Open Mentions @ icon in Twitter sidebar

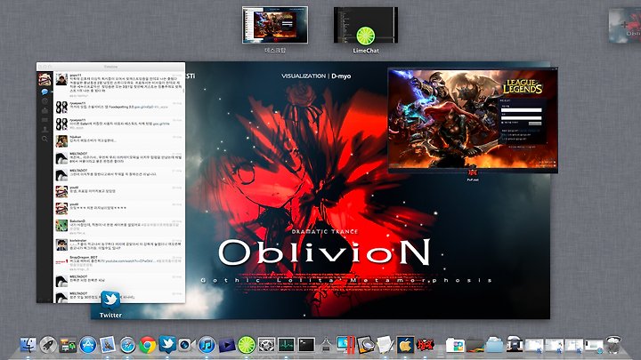point(45,101)
